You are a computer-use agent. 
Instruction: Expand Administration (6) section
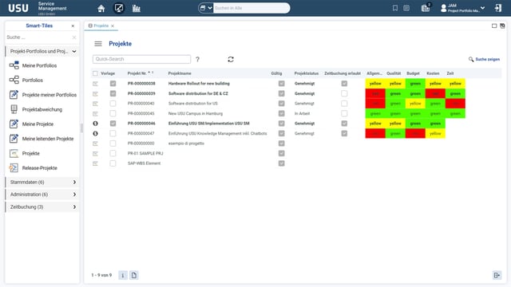42,195
